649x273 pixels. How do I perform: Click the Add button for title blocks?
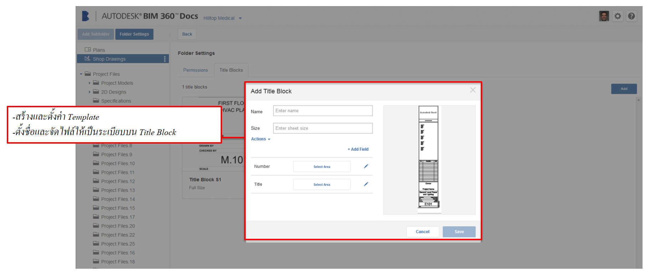click(x=624, y=89)
